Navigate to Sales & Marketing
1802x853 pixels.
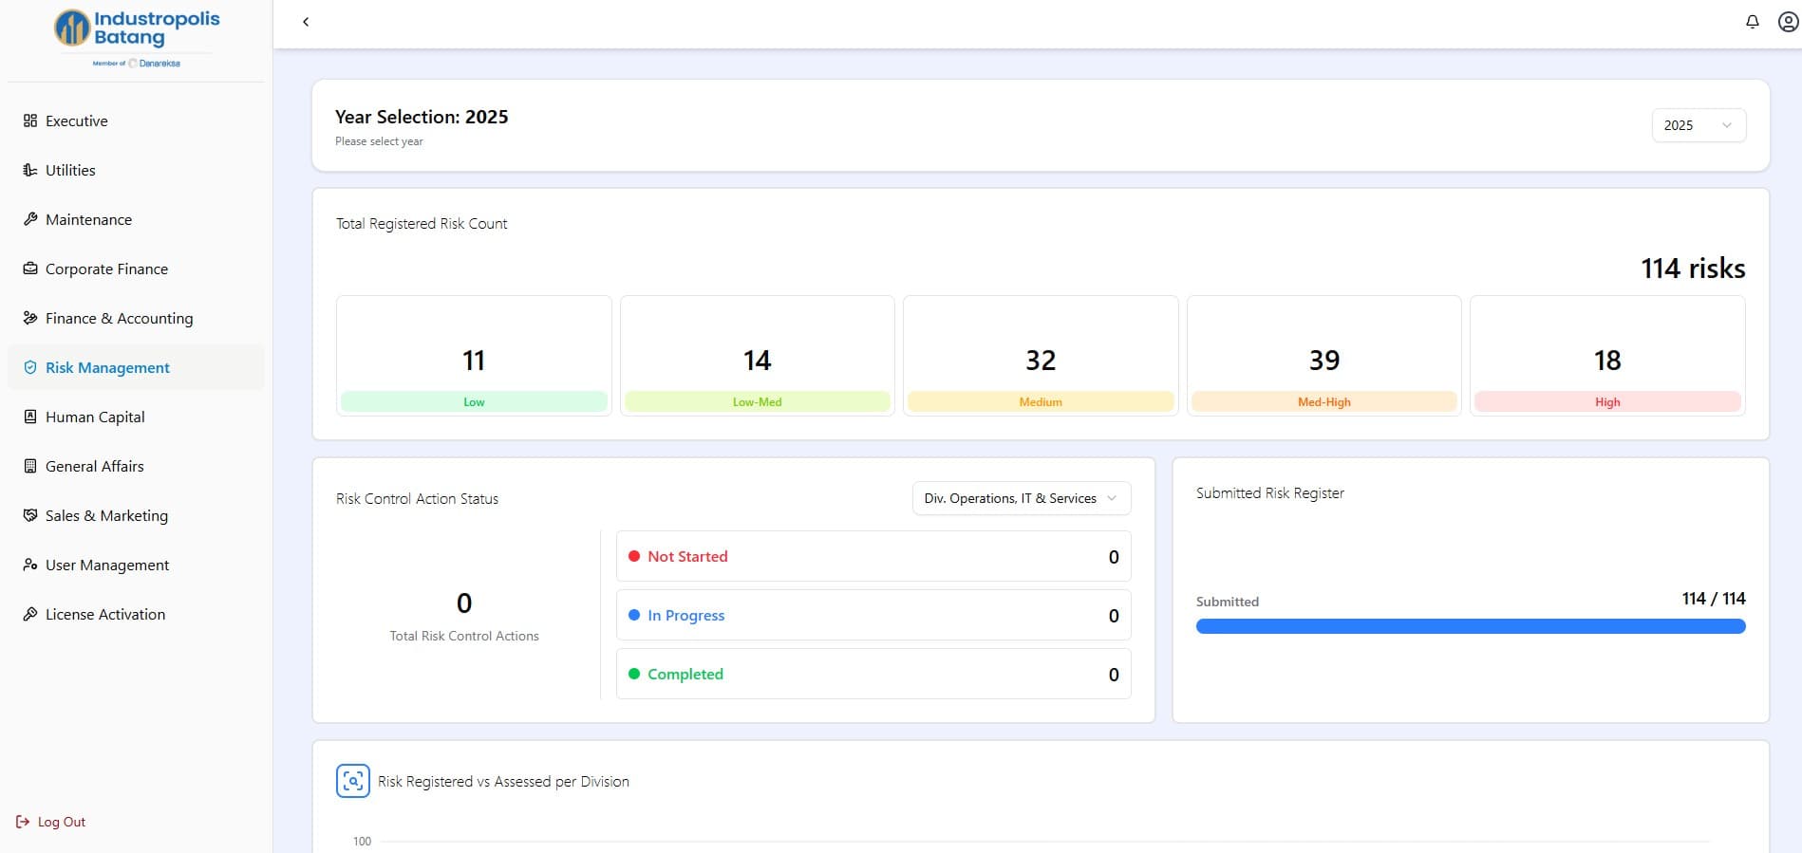tap(136, 515)
